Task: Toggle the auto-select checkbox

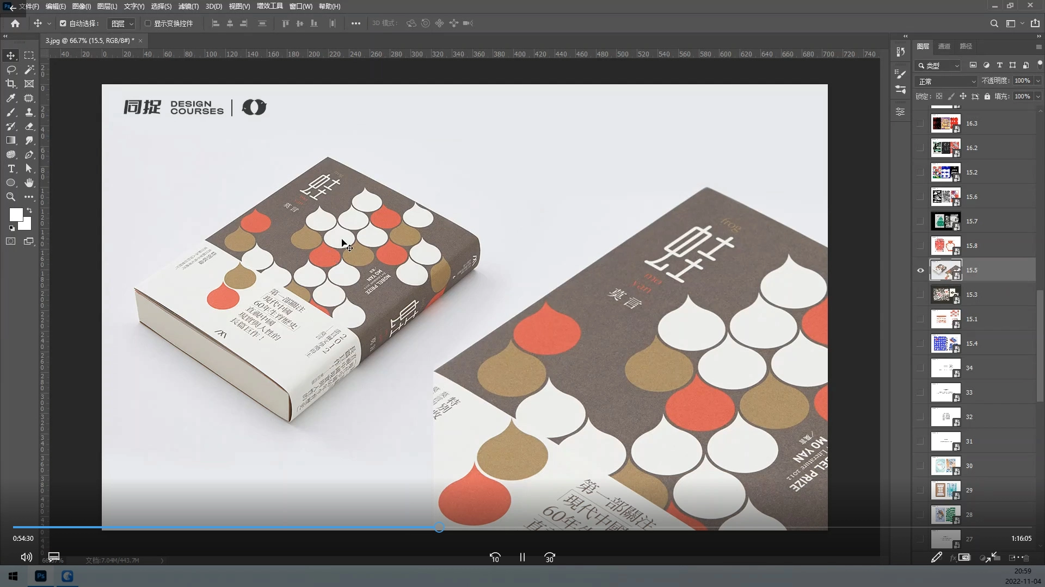Action: coord(63,23)
